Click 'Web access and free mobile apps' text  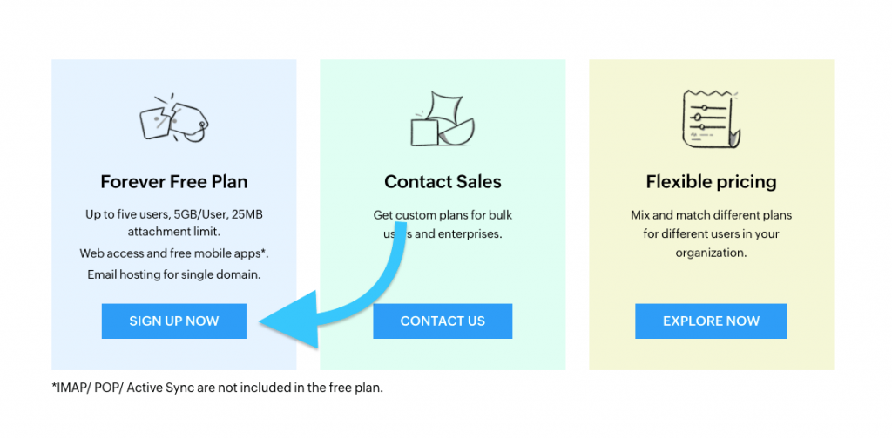tap(174, 253)
